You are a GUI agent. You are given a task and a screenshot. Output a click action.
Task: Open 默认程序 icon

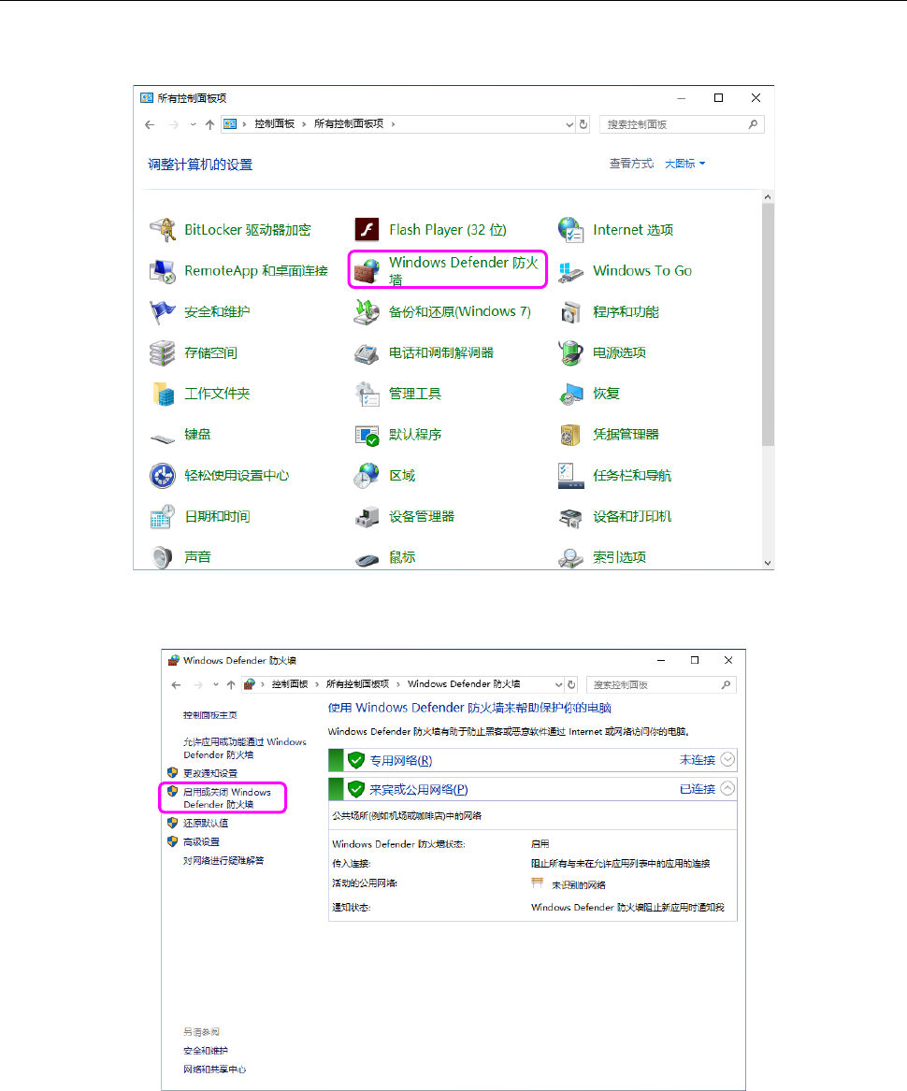(x=367, y=435)
